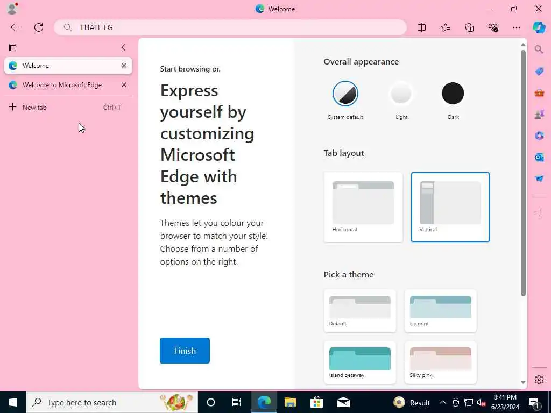Open the profile avatar menu

pyautogui.click(x=12, y=9)
